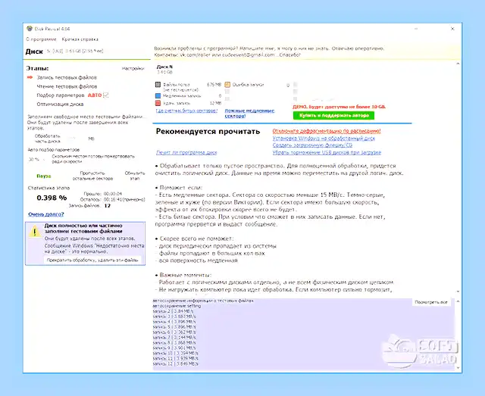Close the Disk Revival window

(x=452, y=29)
